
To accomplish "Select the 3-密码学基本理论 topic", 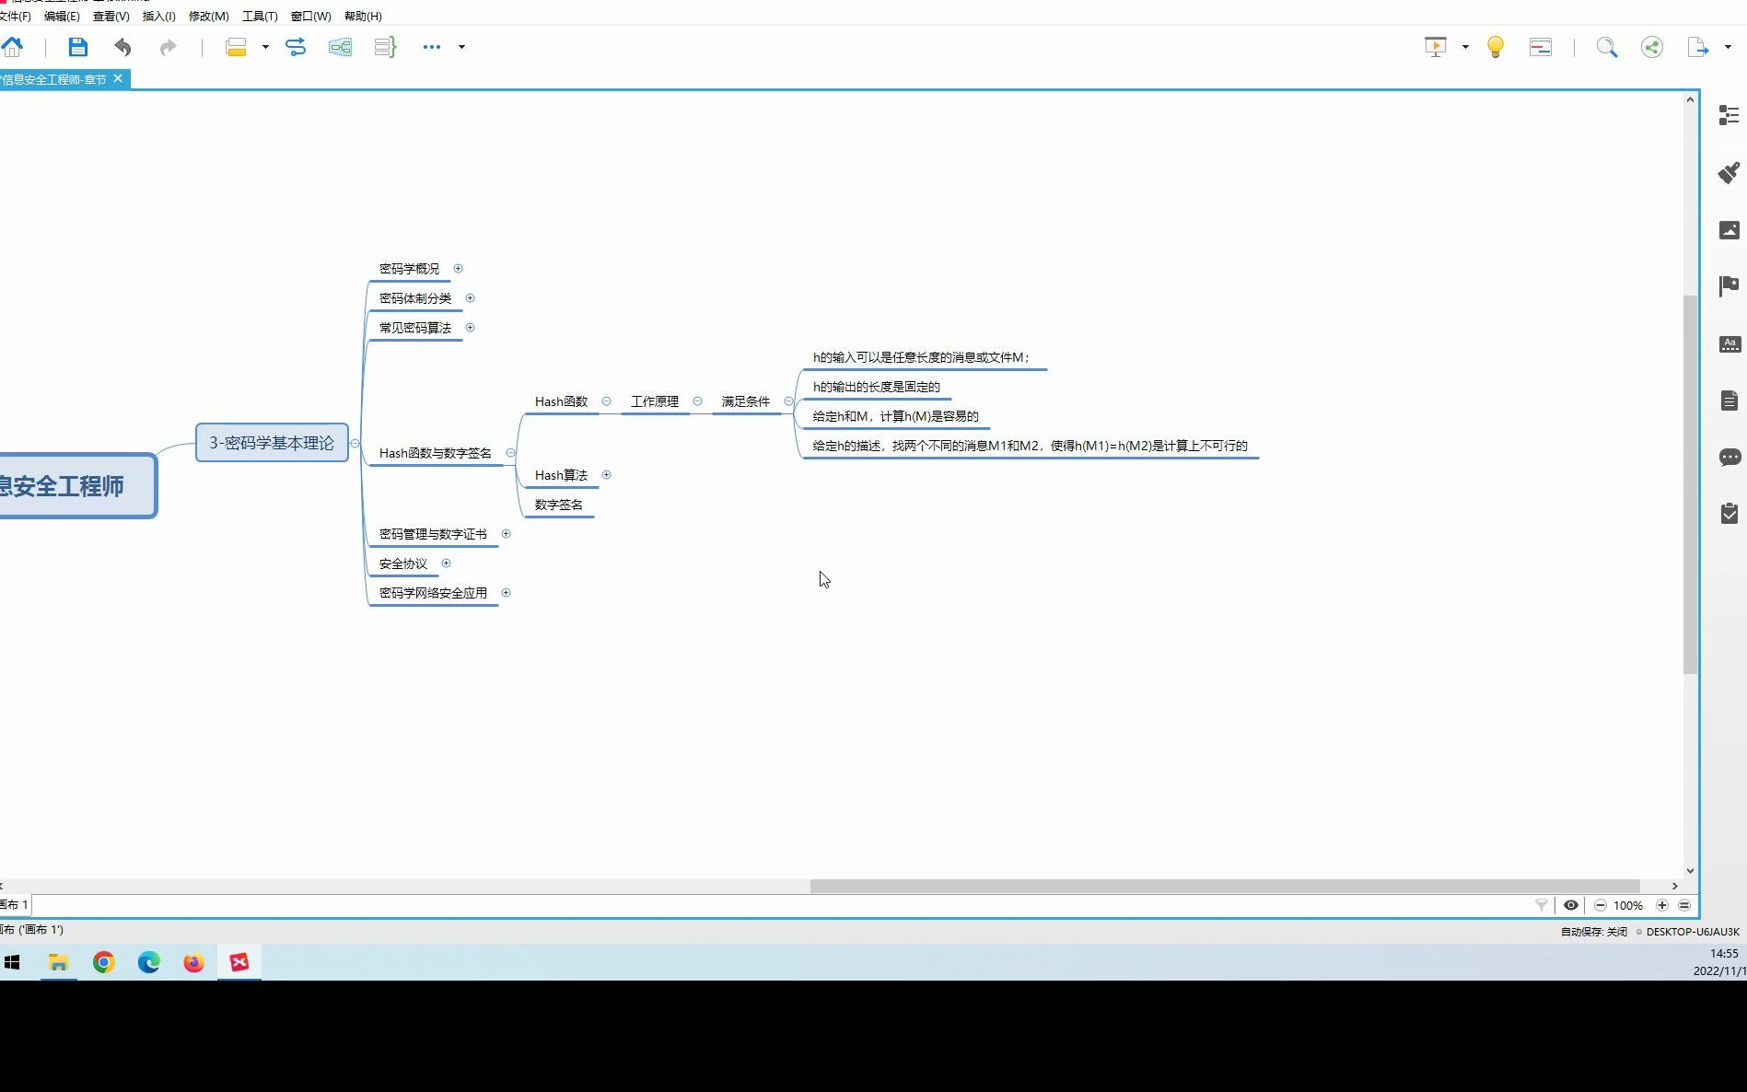I will tap(272, 443).
